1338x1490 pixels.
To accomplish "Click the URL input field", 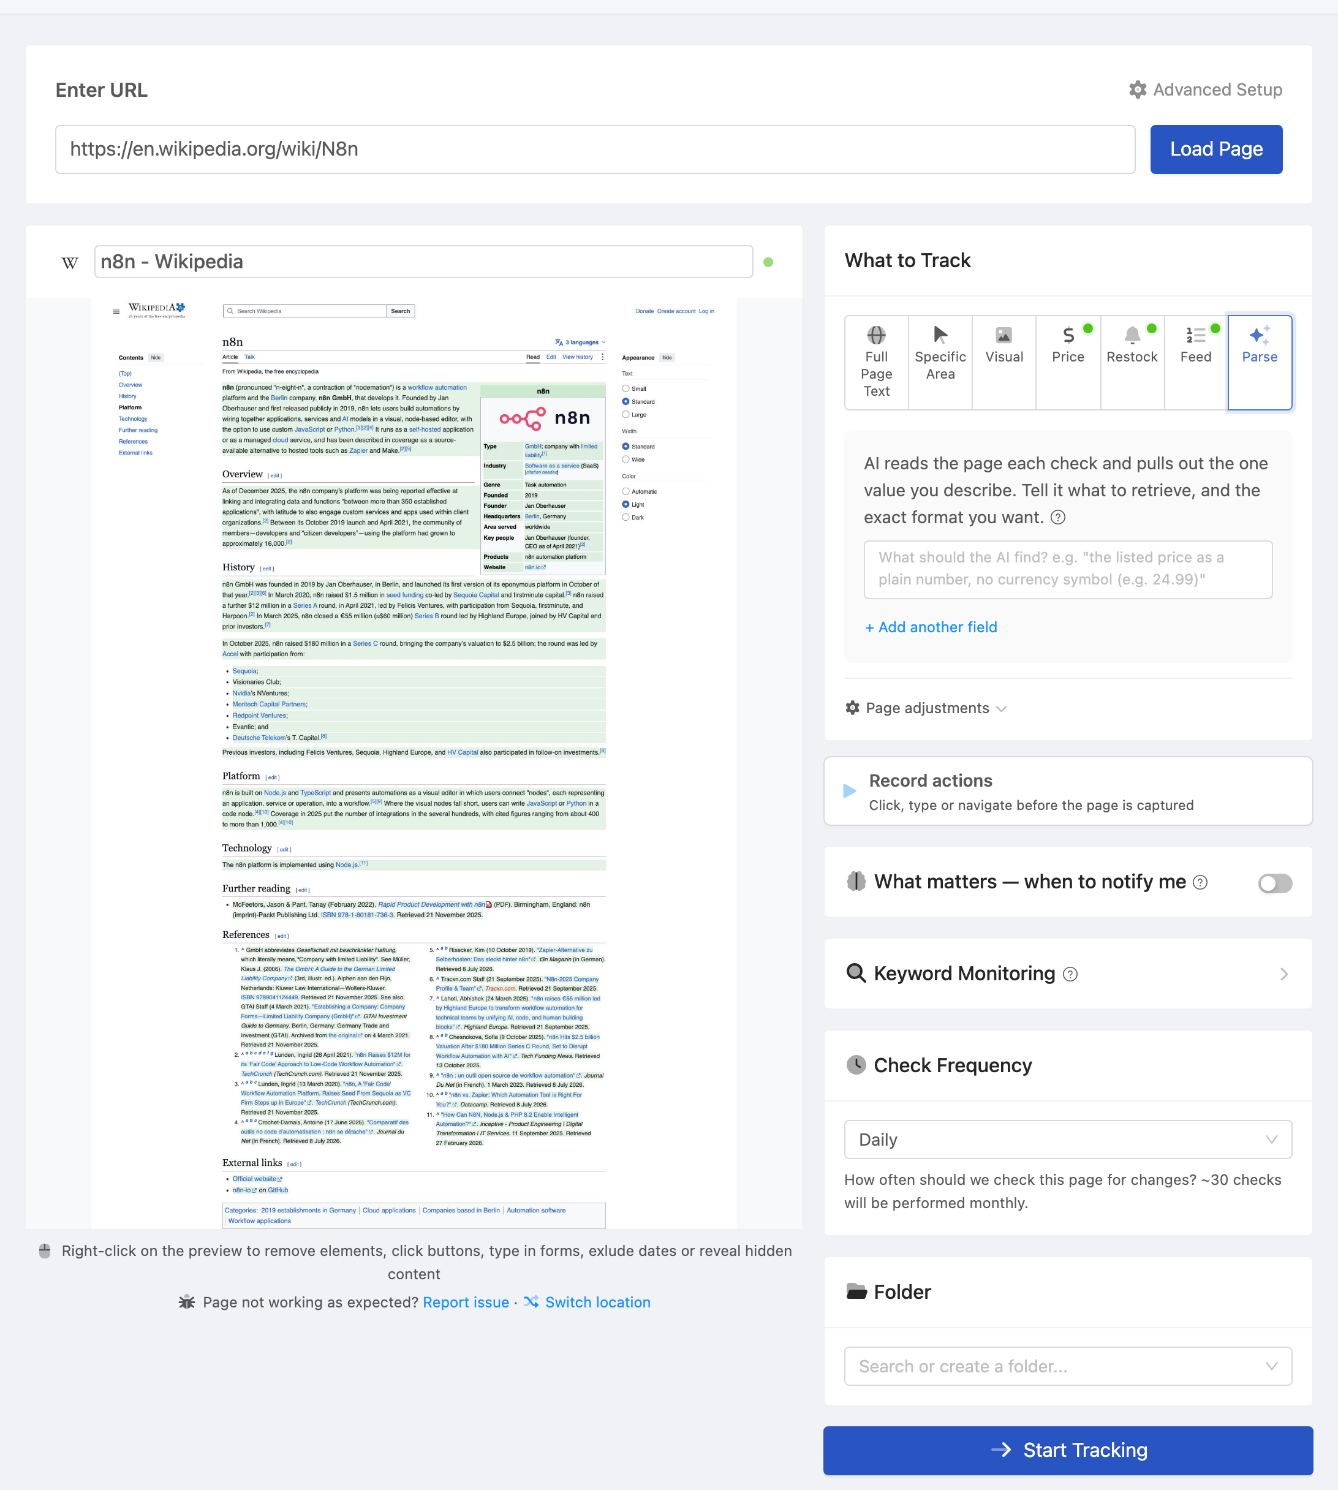I will coord(595,149).
